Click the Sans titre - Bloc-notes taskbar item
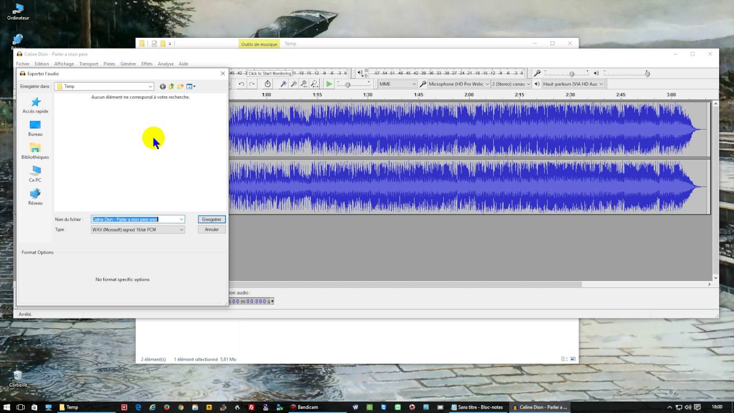Viewport: 734px width, 413px height. coord(477,407)
